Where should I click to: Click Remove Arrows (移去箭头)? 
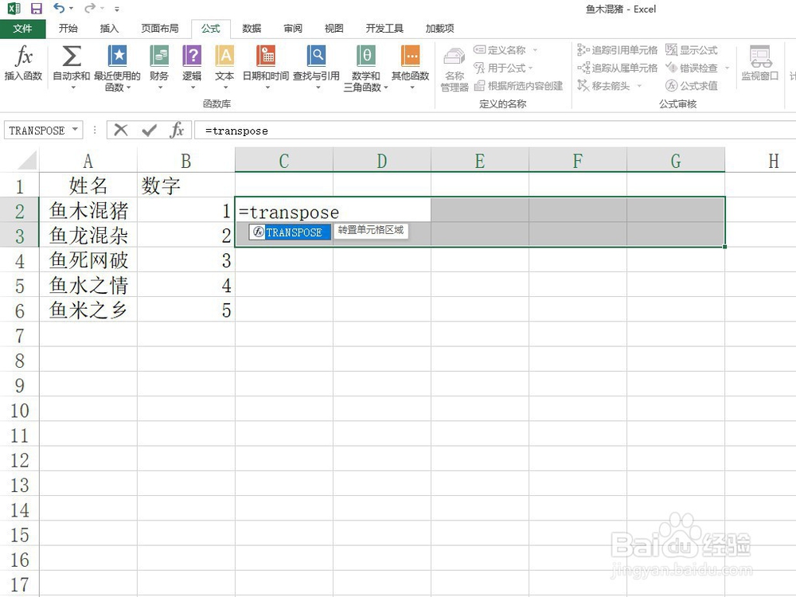pos(603,86)
